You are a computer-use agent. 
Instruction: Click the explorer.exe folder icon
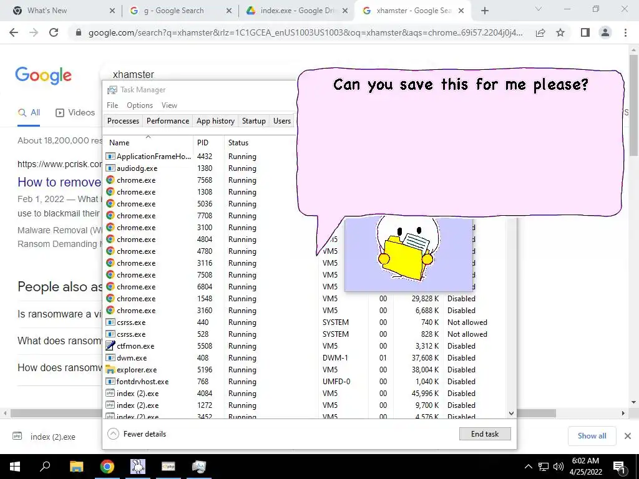(x=110, y=369)
